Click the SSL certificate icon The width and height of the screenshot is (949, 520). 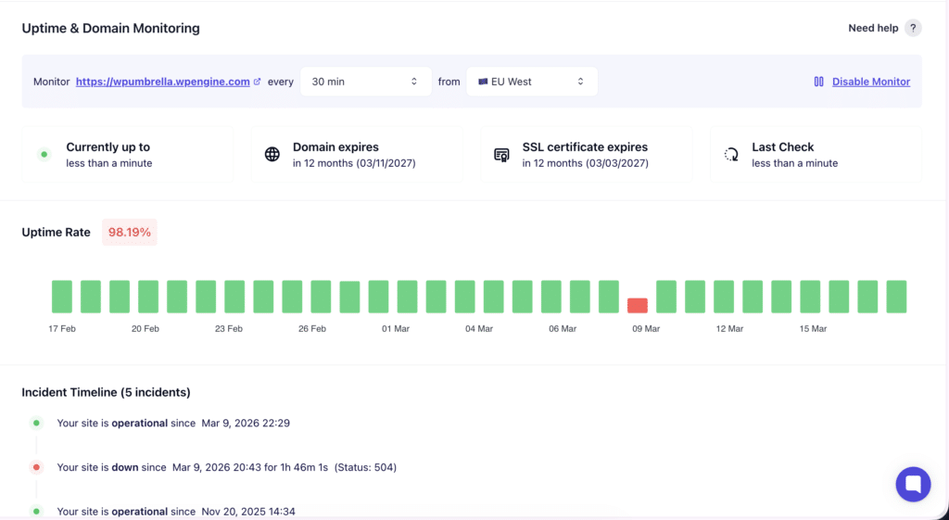pos(501,155)
